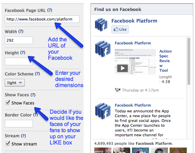Open the Height help (?) link
The width and height of the screenshot is (195, 153).
23,53
